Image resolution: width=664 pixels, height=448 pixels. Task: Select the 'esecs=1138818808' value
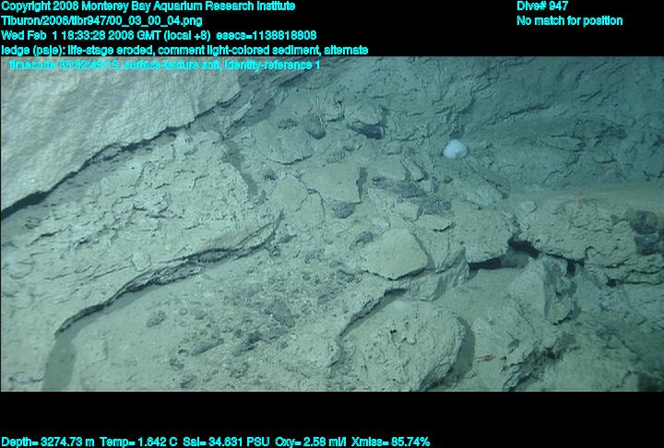pyautogui.click(x=267, y=35)
